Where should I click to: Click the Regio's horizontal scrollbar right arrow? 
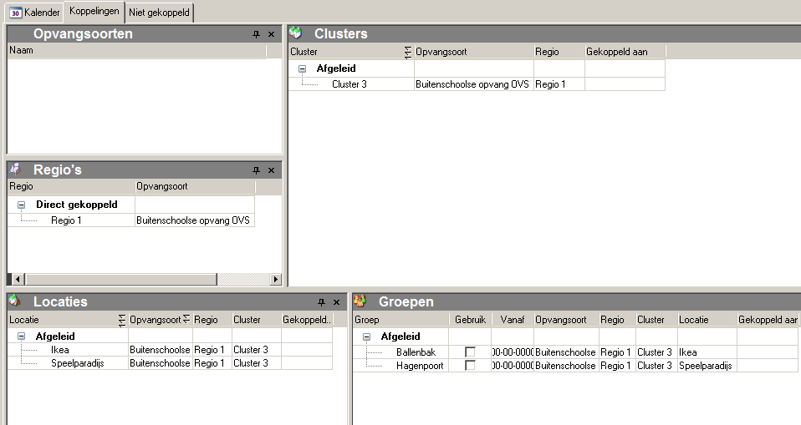276,279
